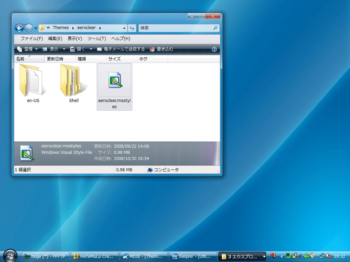Sort by the タグ column header
This screenshot has width=350, height=262.
pos(152,59)
